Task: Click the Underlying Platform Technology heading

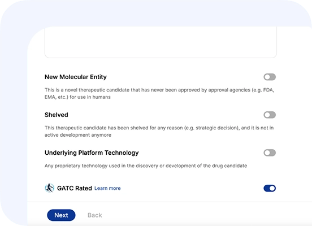Action: pos(92,153)
